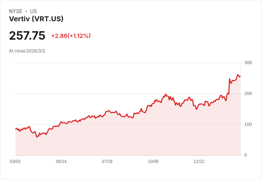
Task: Click the 05/14 x-axis date label
Action: (61, 162)
